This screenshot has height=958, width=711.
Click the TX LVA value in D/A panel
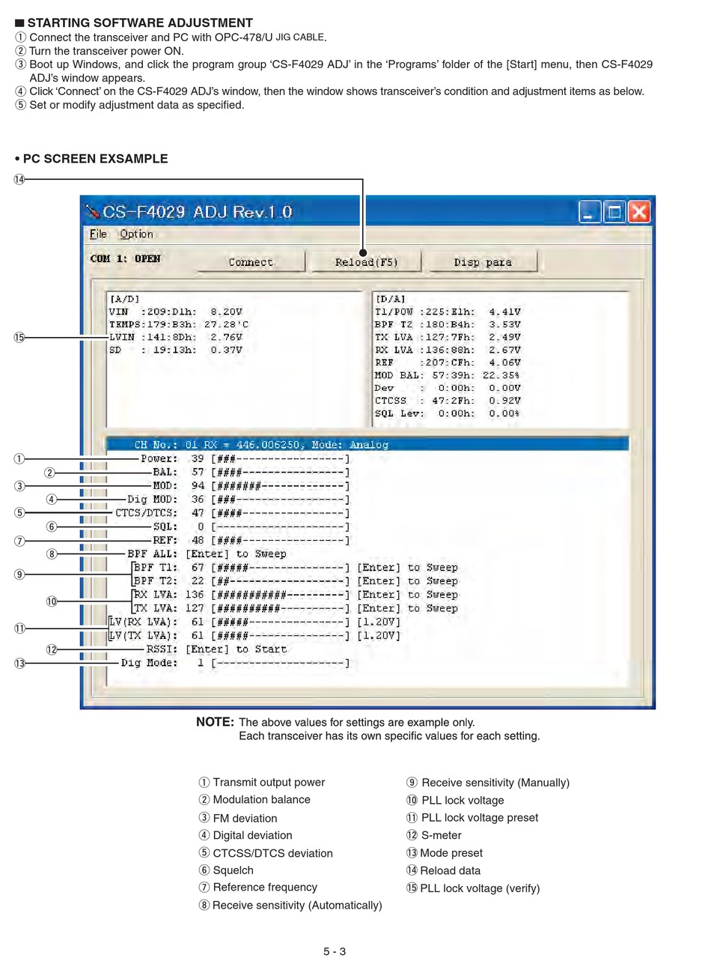coord(448,337)
